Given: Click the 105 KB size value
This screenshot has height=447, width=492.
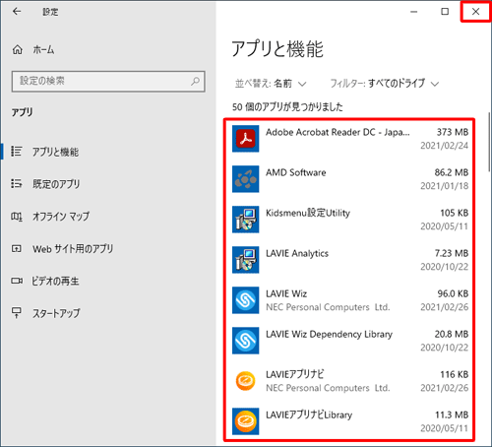Looking at the screenshot, I should [454, 213].
